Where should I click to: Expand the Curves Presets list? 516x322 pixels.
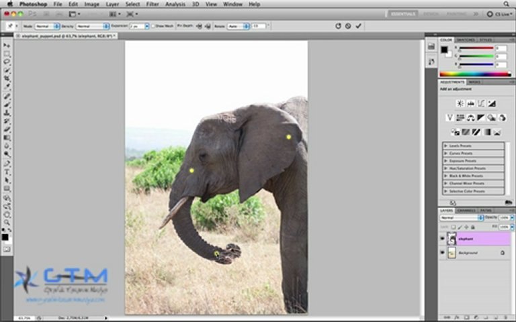coord(445,153)
